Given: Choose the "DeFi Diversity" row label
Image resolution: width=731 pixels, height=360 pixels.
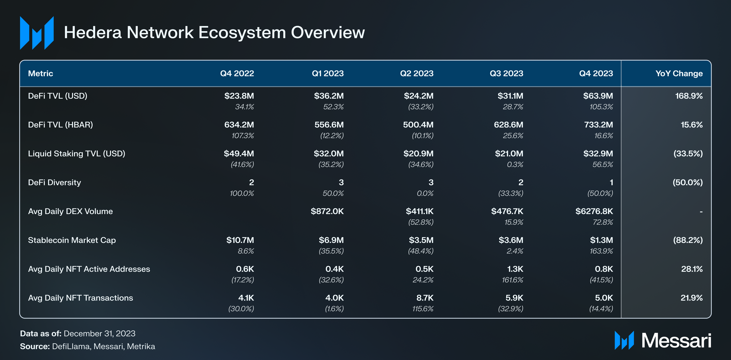Looking at the screenshot, I should tap(55, 183).
